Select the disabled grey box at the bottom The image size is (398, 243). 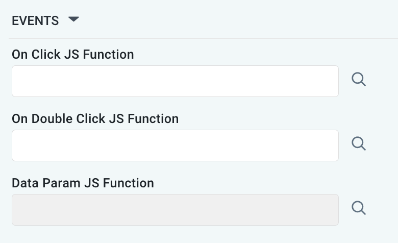coord(175,210)
